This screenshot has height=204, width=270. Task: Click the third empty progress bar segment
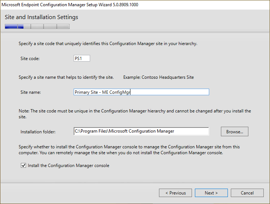point(37,26)
